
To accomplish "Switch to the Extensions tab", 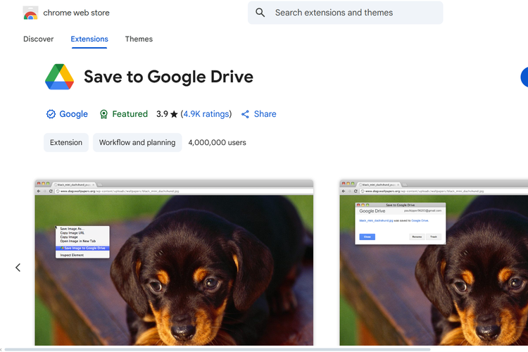I will [89, 39].
